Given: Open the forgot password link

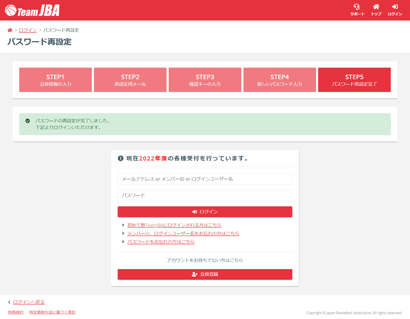Looking at the screenshot, I should (161, 242).
